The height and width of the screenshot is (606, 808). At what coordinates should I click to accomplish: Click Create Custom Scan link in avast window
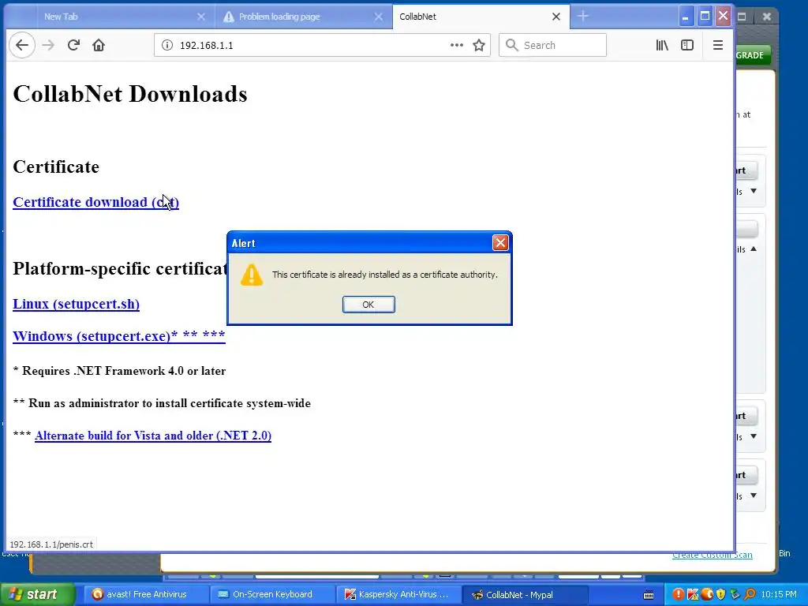coord(713,555)
